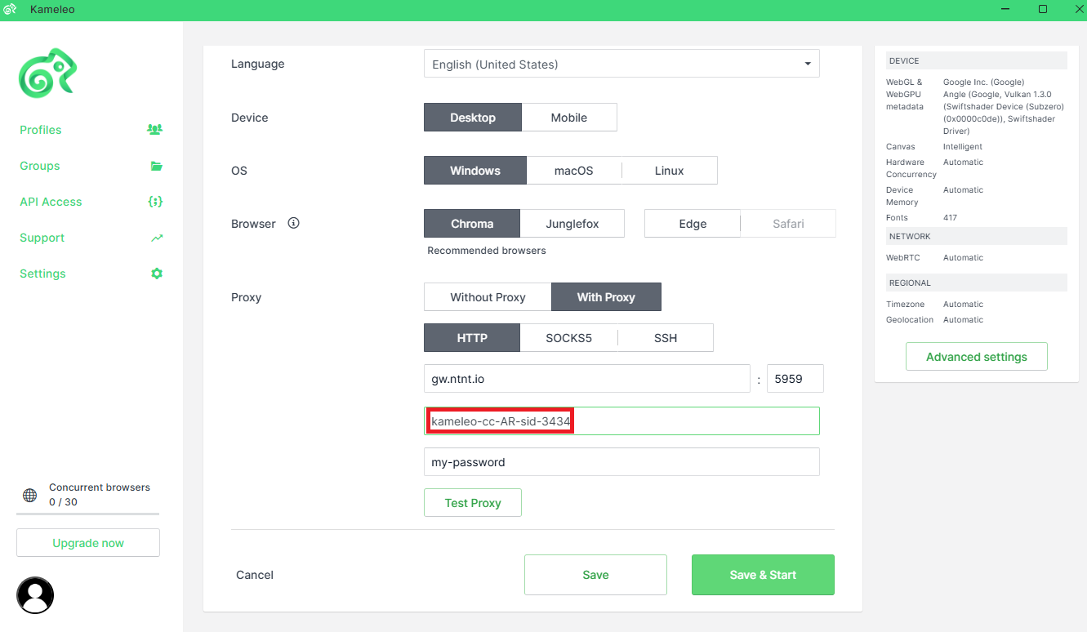1087x632 pixels.
Task: Click the Cancel link
Action: click(x=255, y=575)
